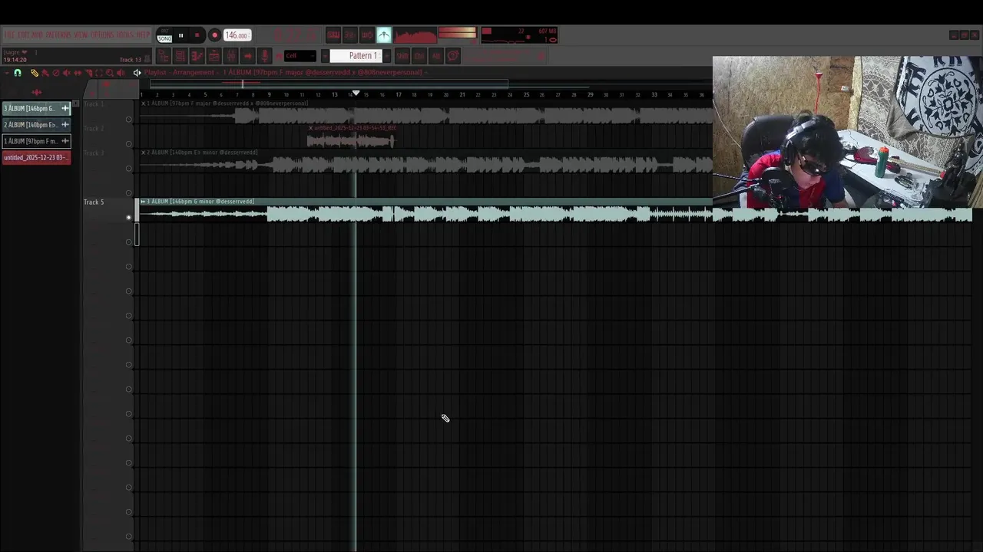Toggle mute dot on Track 1
Image resolution: width=983 pixels, height=552 pixels.
coord(129,119)
